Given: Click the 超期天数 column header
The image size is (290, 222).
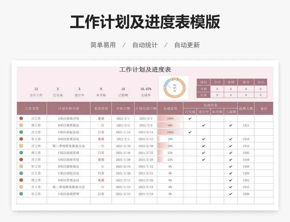Looking at the screenshot, I should [x=246, y=108].
